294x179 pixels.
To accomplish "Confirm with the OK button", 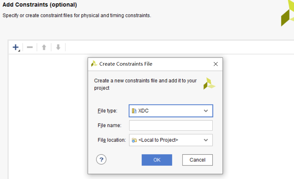I will coord(157,160).
